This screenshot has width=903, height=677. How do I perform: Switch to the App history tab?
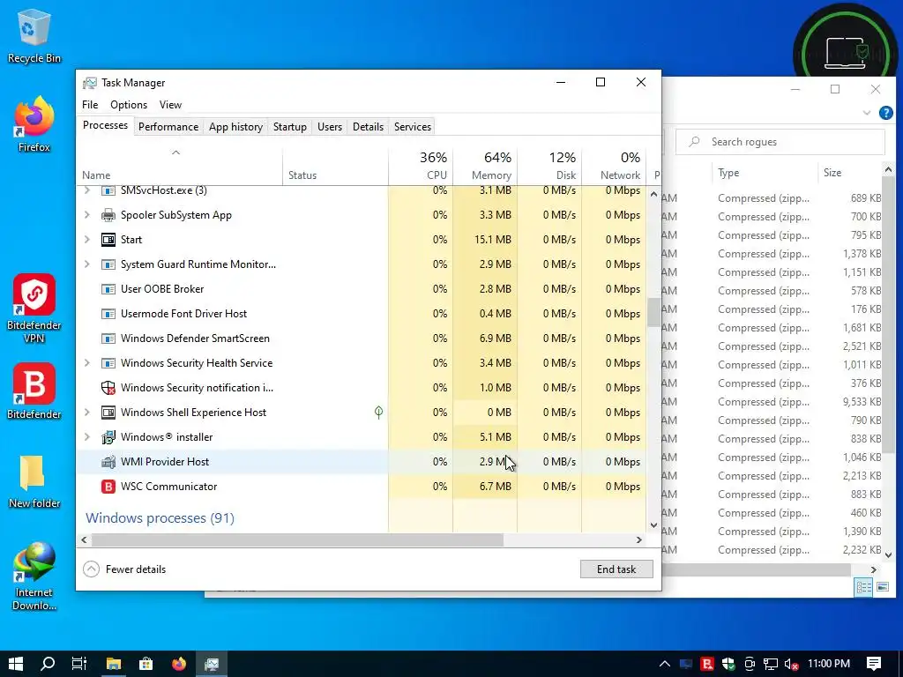click(x=235, y=127)
